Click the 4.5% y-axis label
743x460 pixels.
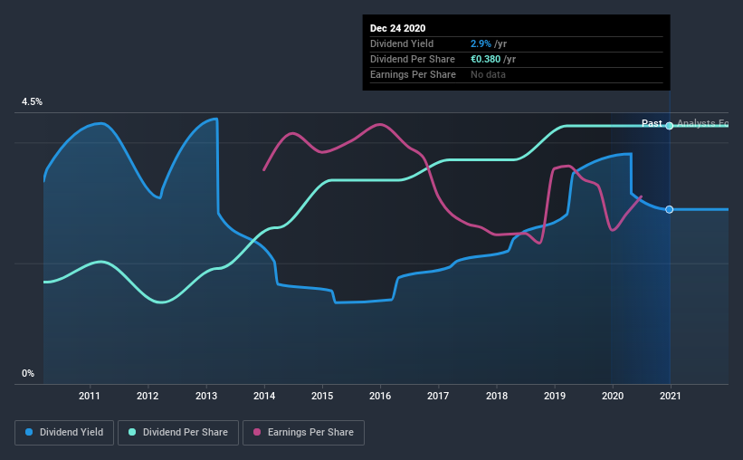tap(32, 102)
